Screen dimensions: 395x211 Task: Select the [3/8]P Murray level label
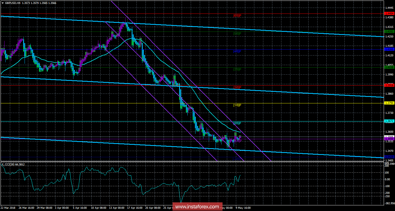(x=237, y=69)
